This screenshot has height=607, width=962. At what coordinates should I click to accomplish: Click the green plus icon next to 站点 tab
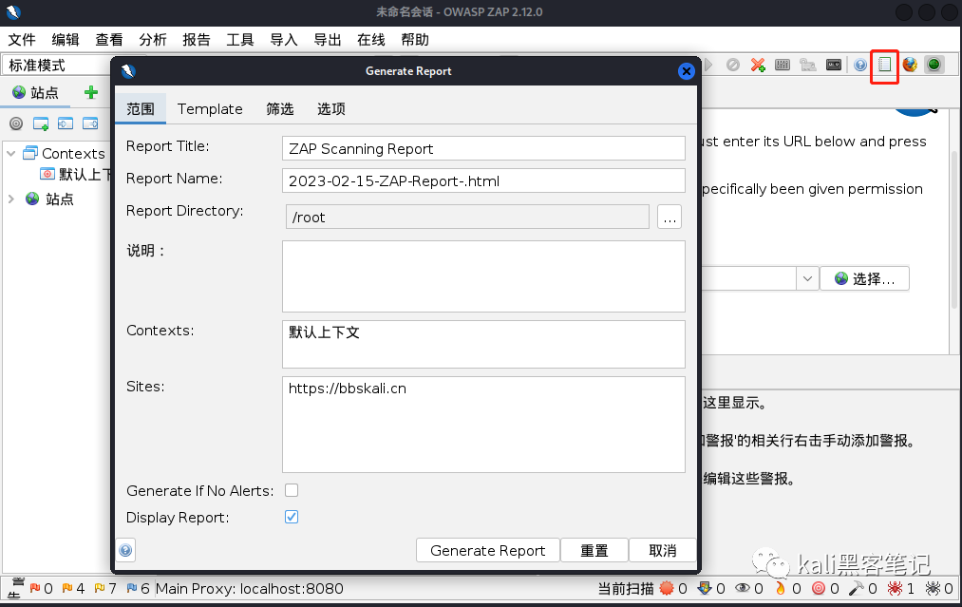[x=91, y=93]
